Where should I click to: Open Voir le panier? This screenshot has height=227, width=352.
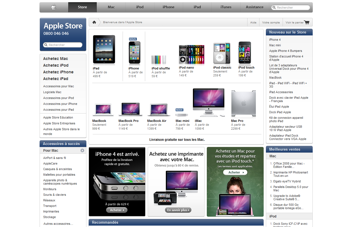click(x=295, y=22)
